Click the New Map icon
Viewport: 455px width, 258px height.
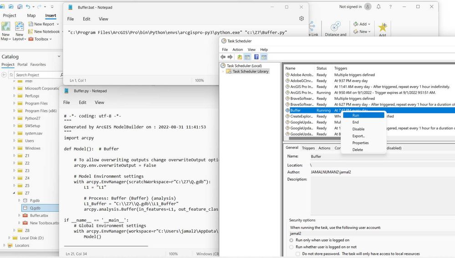6,26
